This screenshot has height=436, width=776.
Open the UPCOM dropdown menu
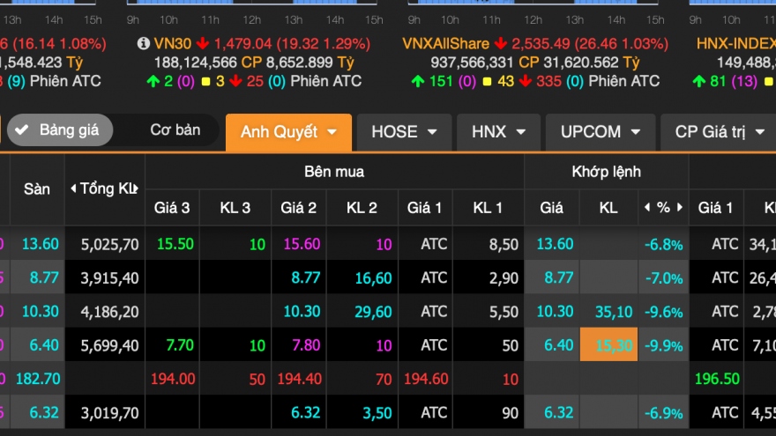pyautogui.click(x=601, y=132)
